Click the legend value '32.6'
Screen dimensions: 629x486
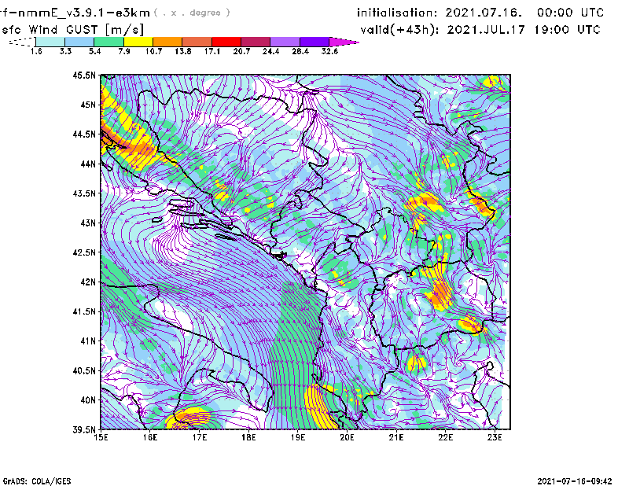tap(329, 51)
